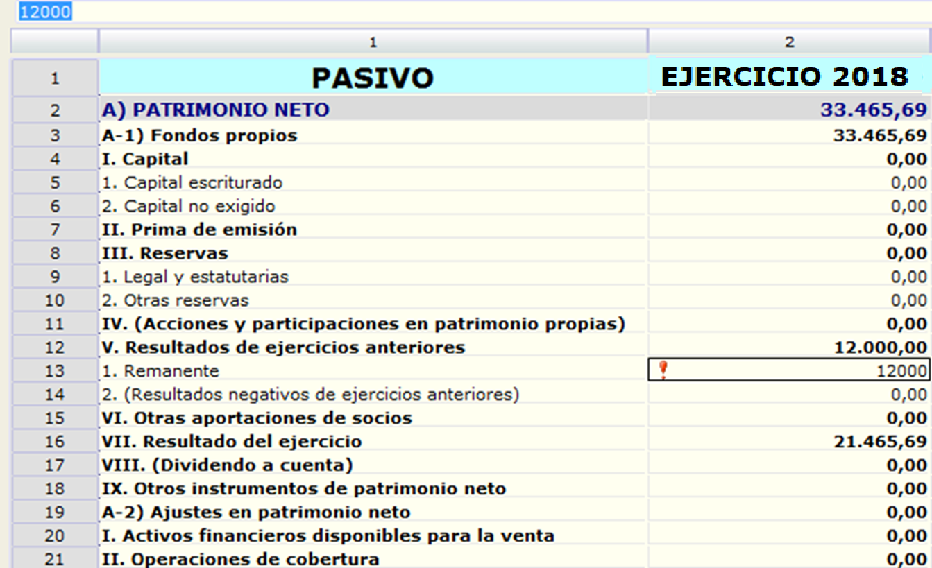Screen dimensions: 932x568
Task: Select the 1. Legal y estatutarias cell
Action: (373, 277)
